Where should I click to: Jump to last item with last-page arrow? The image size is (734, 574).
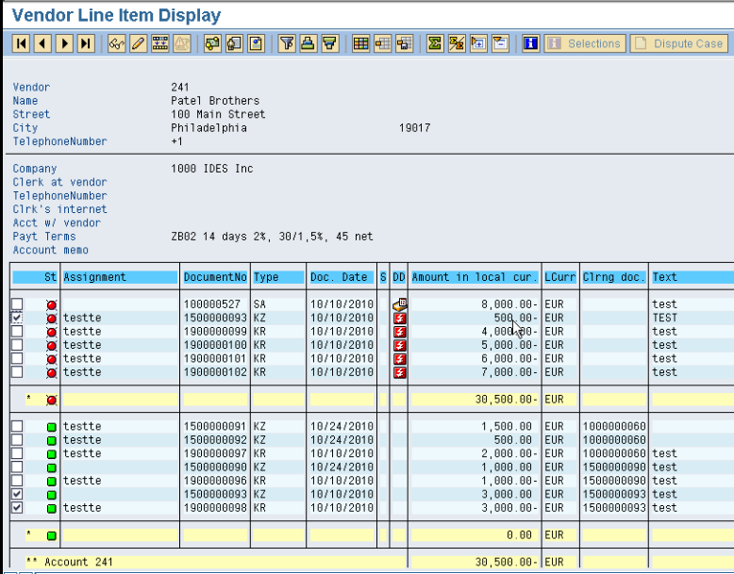[86, 43]
